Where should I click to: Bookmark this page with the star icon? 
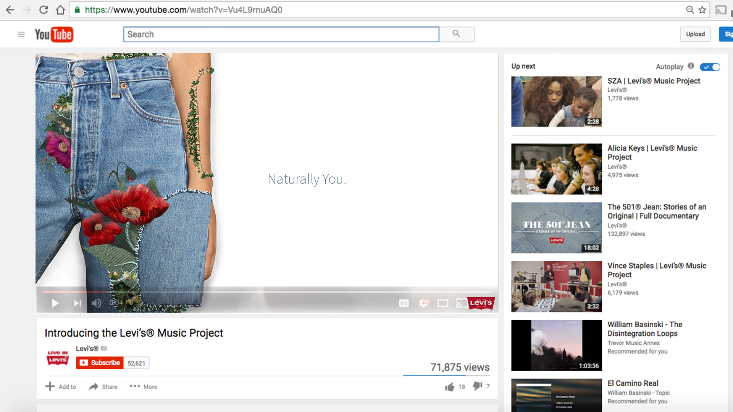pyautogui.click(x=702, y=10)
